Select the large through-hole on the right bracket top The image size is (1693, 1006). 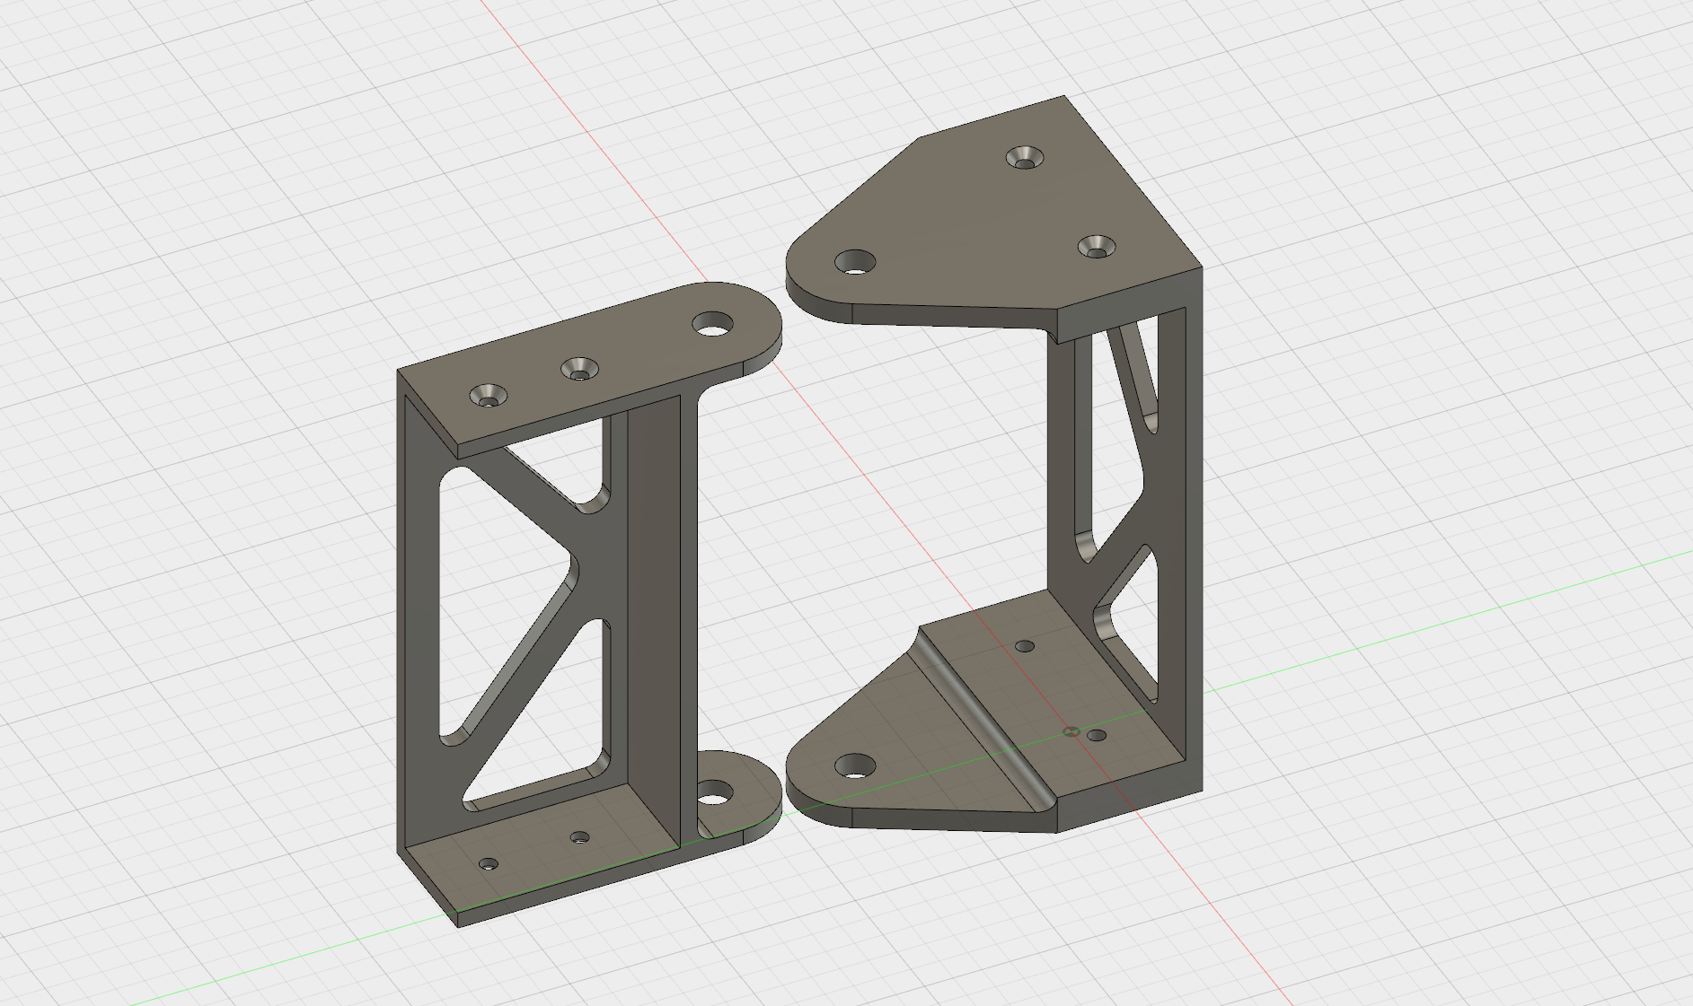(853, 260)
